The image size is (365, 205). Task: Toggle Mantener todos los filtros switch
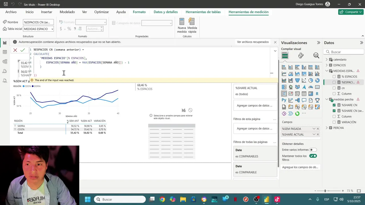[313, 156]
